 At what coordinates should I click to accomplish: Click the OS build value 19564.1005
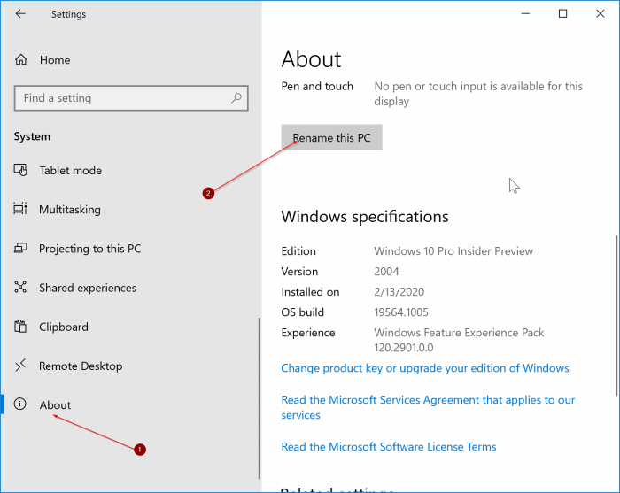(401, 312)
